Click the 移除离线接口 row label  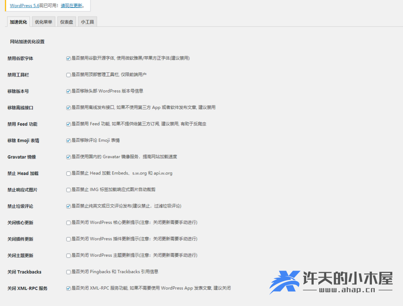coord(20,108)
